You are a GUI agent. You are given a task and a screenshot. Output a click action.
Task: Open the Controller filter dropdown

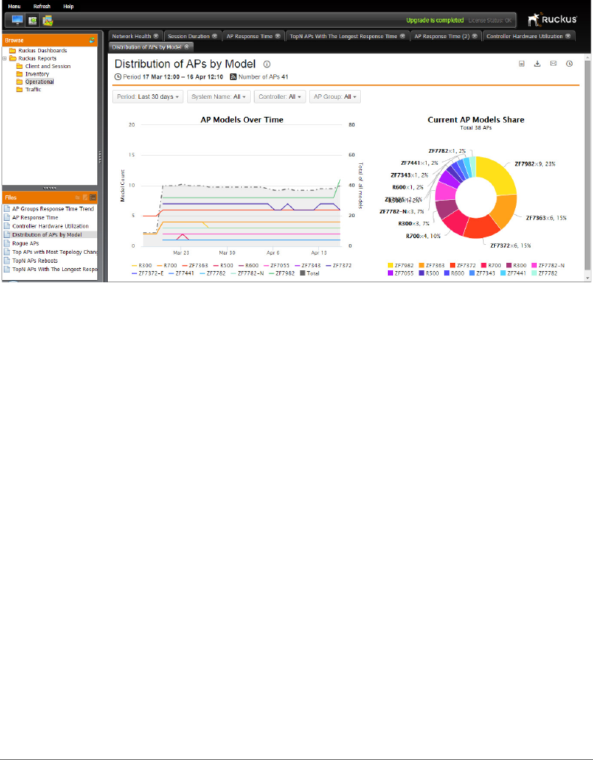[x=280, y=97]
